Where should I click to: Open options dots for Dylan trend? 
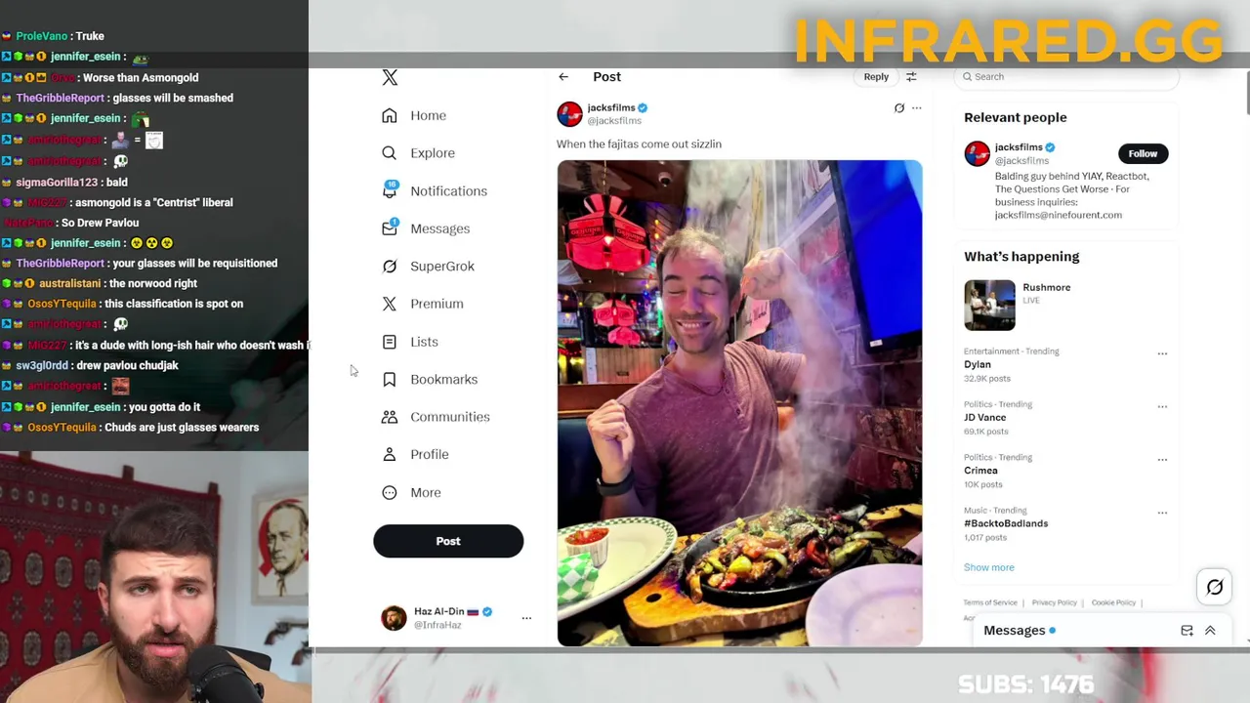[1162, 353]
